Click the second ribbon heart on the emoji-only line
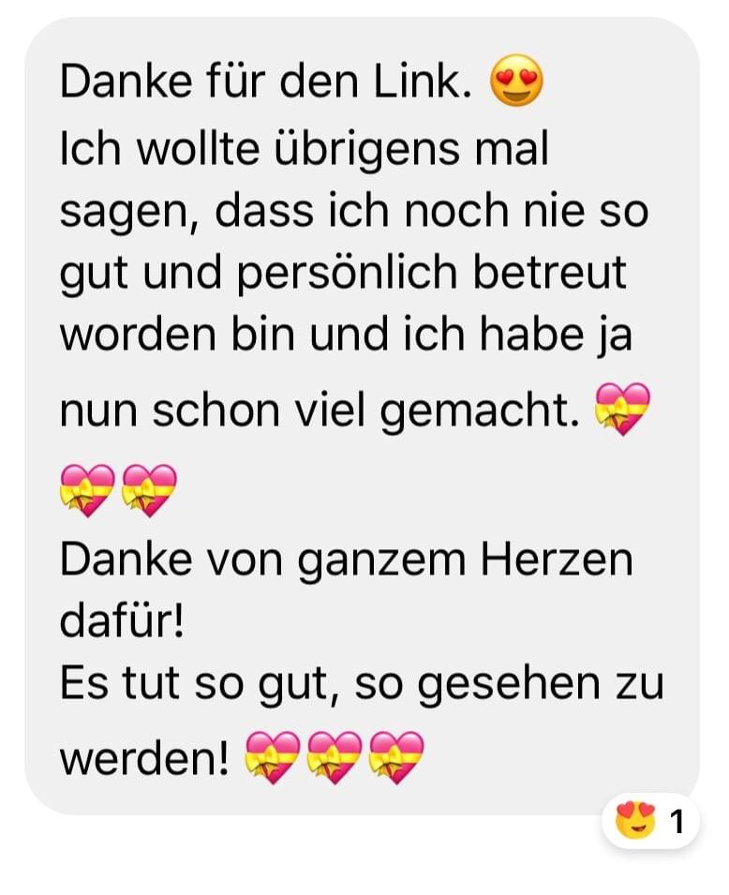This screenshot has width=729, height=895. coord(150,491)
